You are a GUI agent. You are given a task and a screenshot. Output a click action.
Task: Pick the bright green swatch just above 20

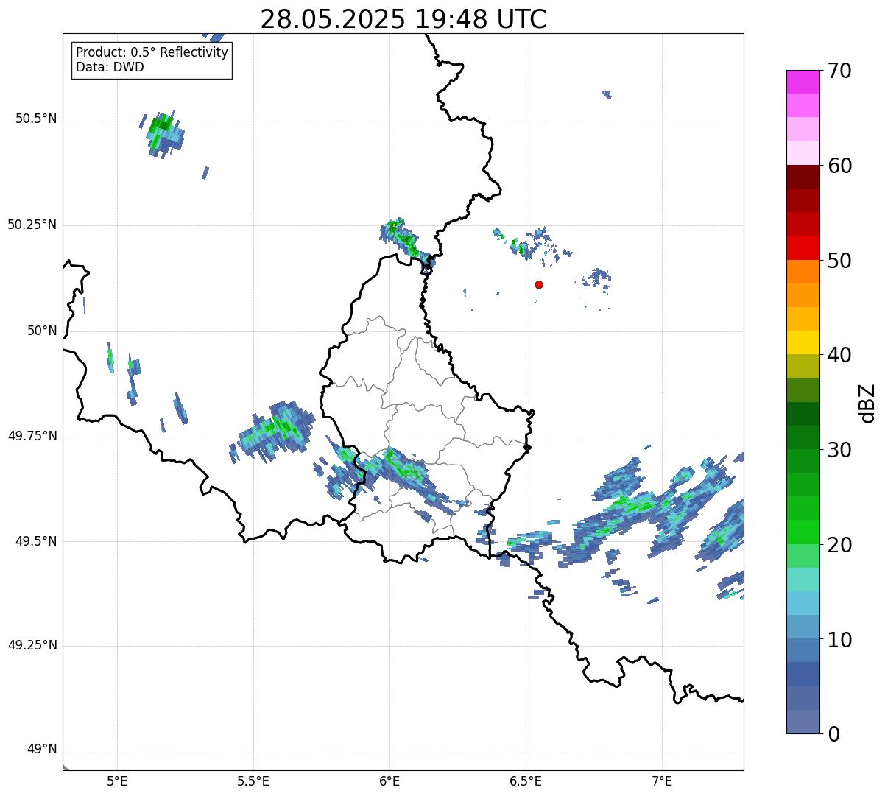tap(803, 532)
